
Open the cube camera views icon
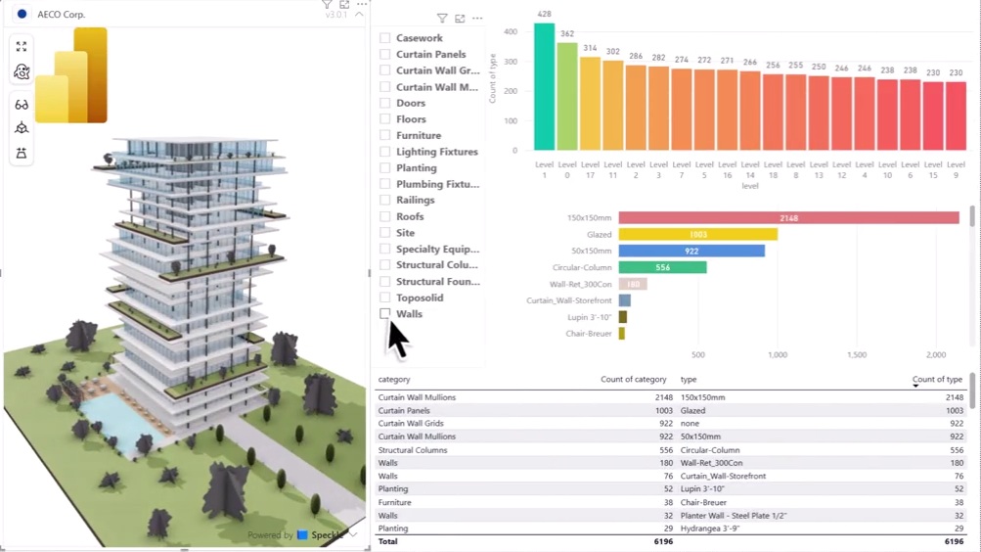22,128
